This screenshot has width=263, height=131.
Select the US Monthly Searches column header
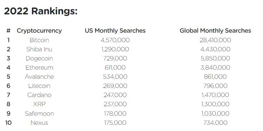click(115, 31)
